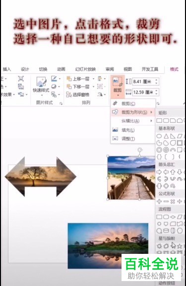This screenshot has height=286, width=186.
Task: Open the 裁剪为形状(S) submenu
Action: [133, 112]
